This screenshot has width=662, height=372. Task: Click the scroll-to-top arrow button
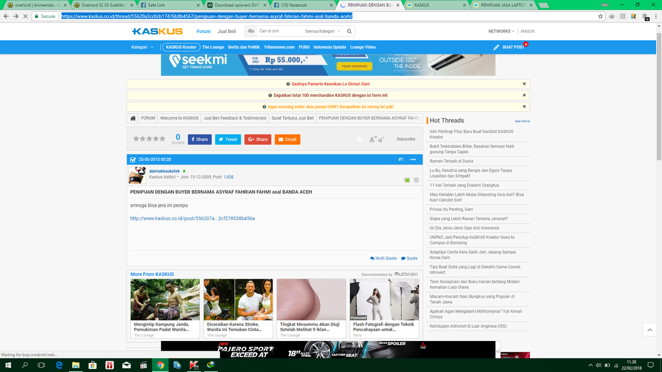(x=650, y=330)
